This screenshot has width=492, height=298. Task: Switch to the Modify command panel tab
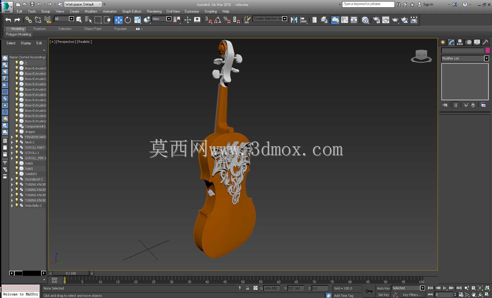pyautogui.click(x=451, y=42)
